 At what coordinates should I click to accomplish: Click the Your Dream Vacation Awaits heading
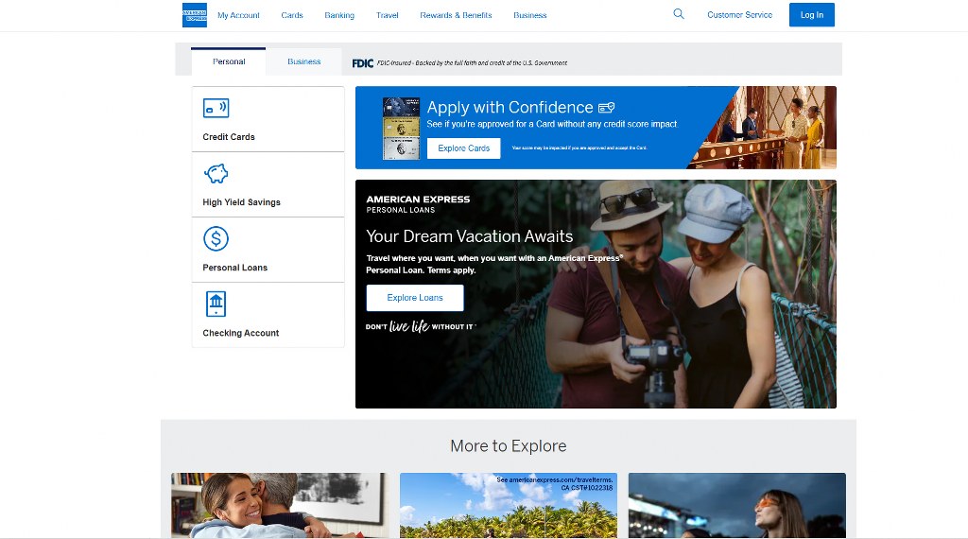tap(469, 236)
